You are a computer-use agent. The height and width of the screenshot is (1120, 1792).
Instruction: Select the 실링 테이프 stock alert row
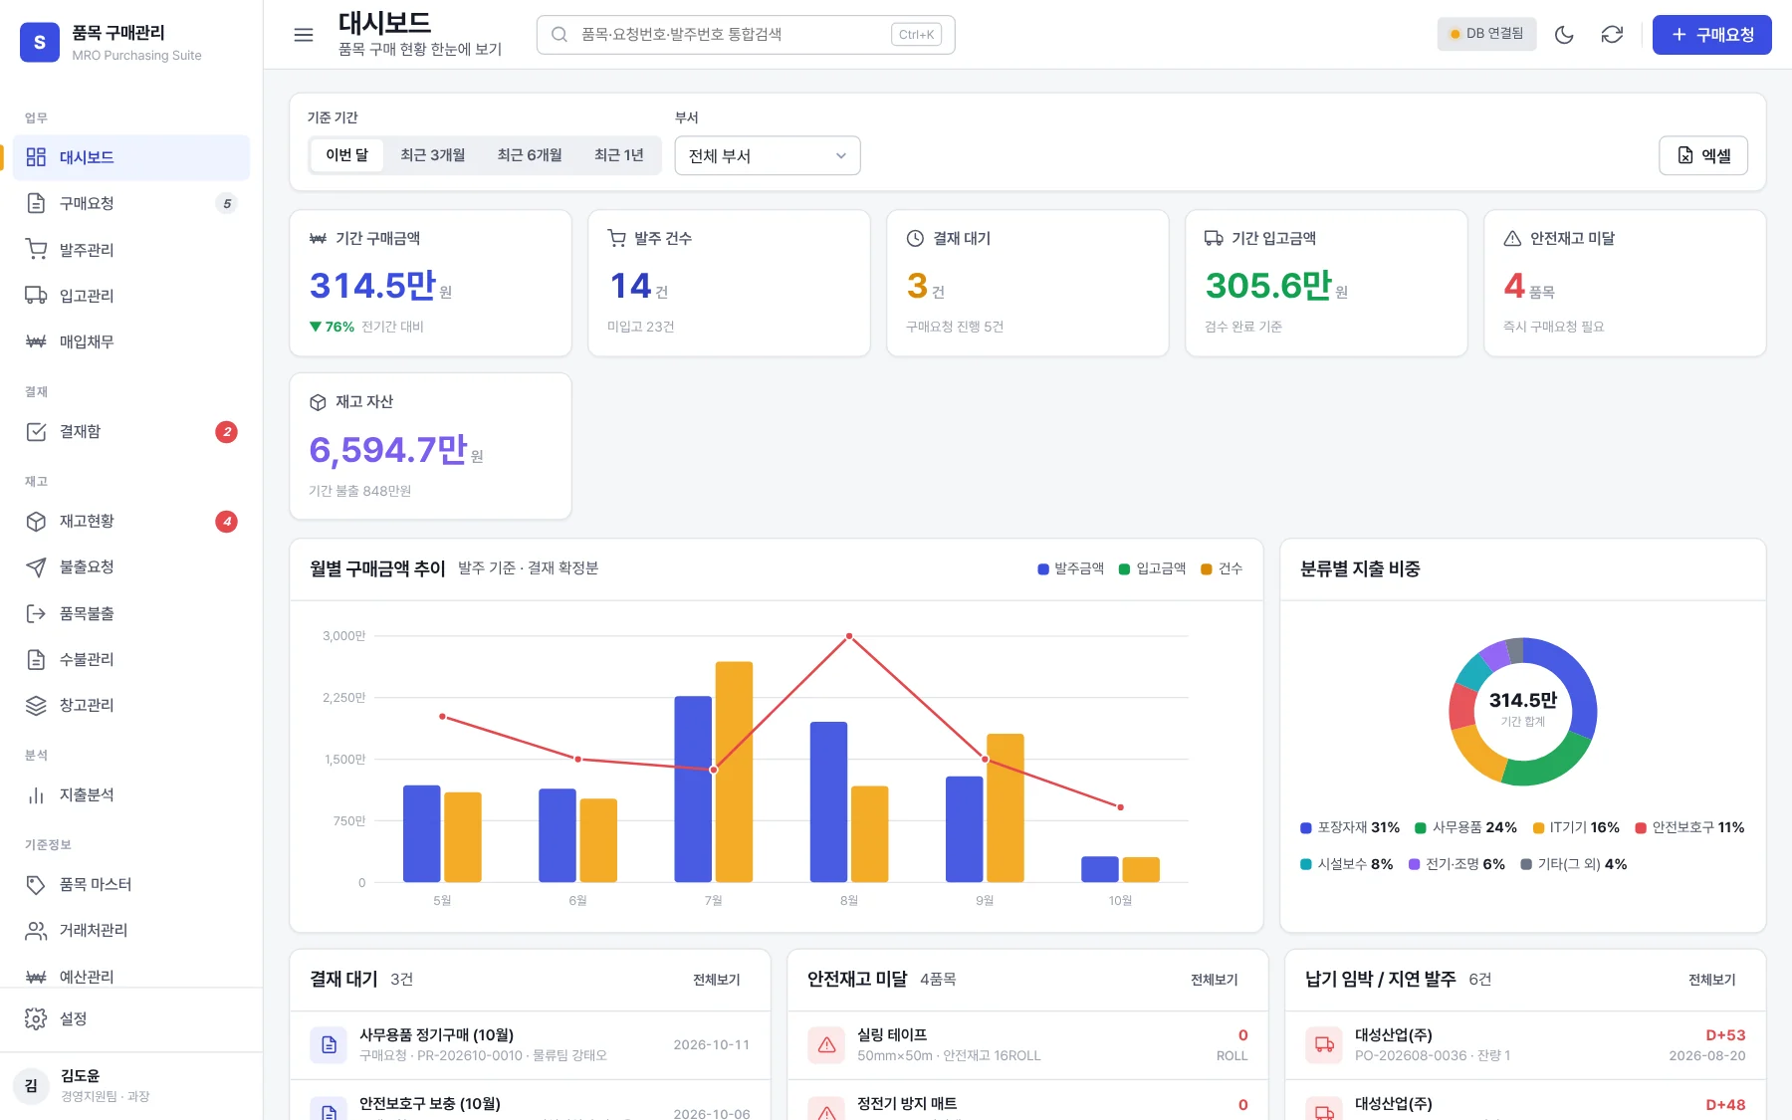pyautogui.click(x=1027, y=1045)
